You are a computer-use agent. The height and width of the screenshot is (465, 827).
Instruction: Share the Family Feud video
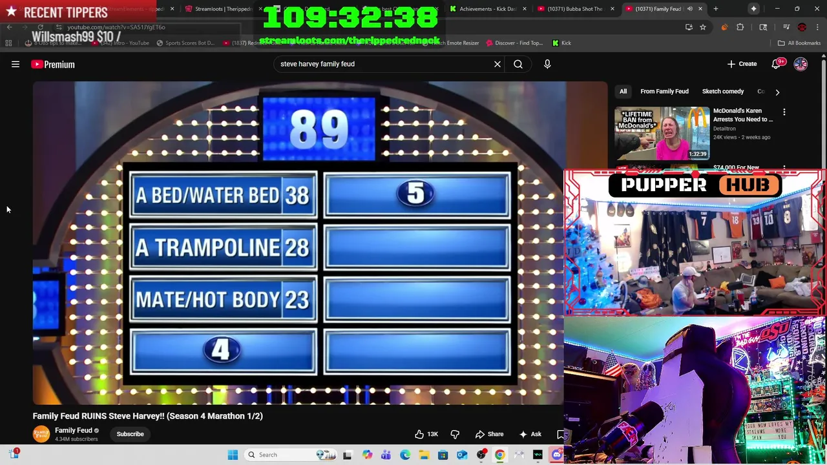click(x=489, y=434)
